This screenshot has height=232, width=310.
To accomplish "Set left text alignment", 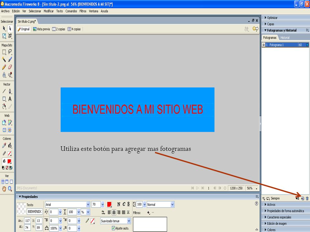I will pyautogui.click(x=109, y=212).
